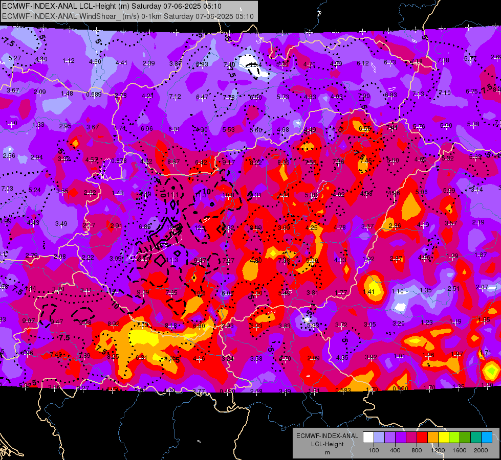Image resolution: width=501 pixels, height=460 pixels.
Task: Pick the teal swatch in the legend
Action: [476, 438]
